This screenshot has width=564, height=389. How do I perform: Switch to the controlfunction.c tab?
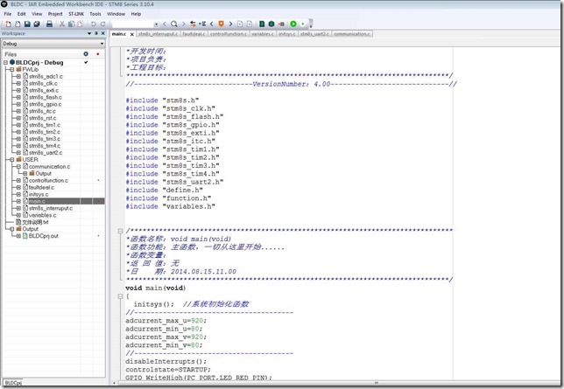[x=228, y=34]
